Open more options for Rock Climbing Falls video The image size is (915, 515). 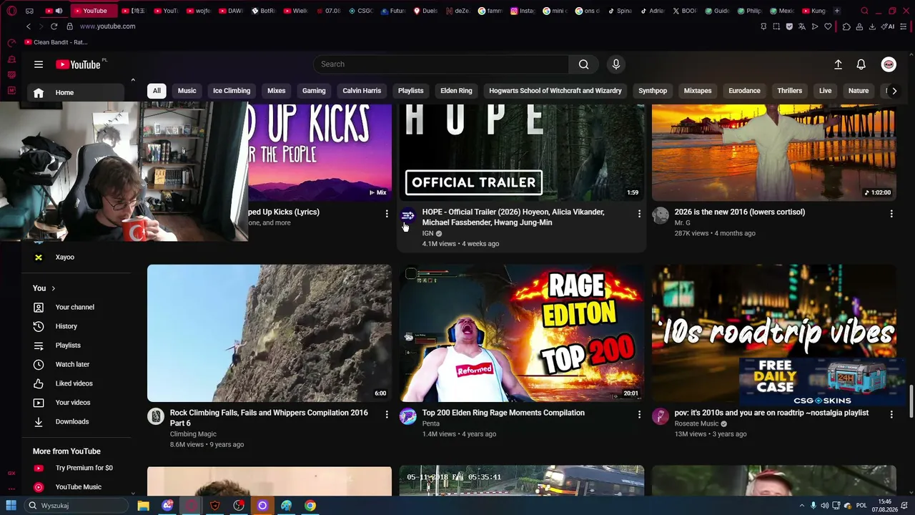(387, 415)
